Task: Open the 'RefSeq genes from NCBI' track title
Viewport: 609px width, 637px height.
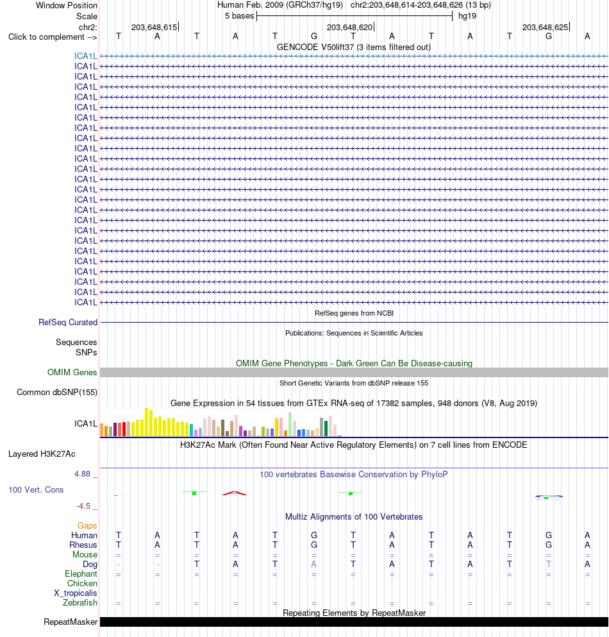Action: 354,313
